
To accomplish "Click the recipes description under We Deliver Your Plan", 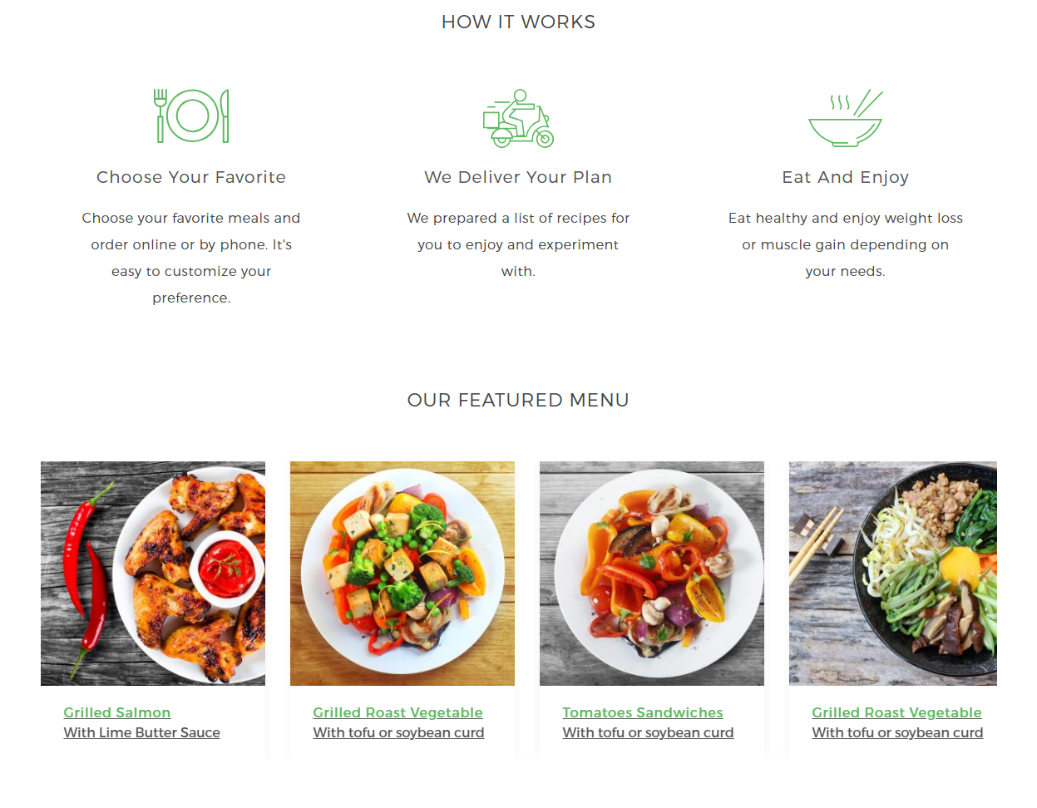I will tap(518, 244).
